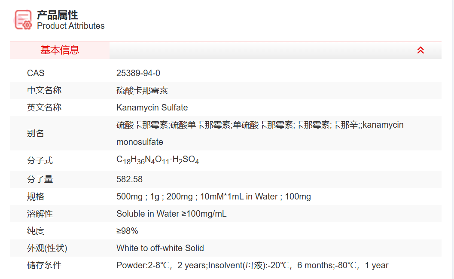454x279 pixels.
Task: Click the White to off-white Solid text
Action: point(160,248)
